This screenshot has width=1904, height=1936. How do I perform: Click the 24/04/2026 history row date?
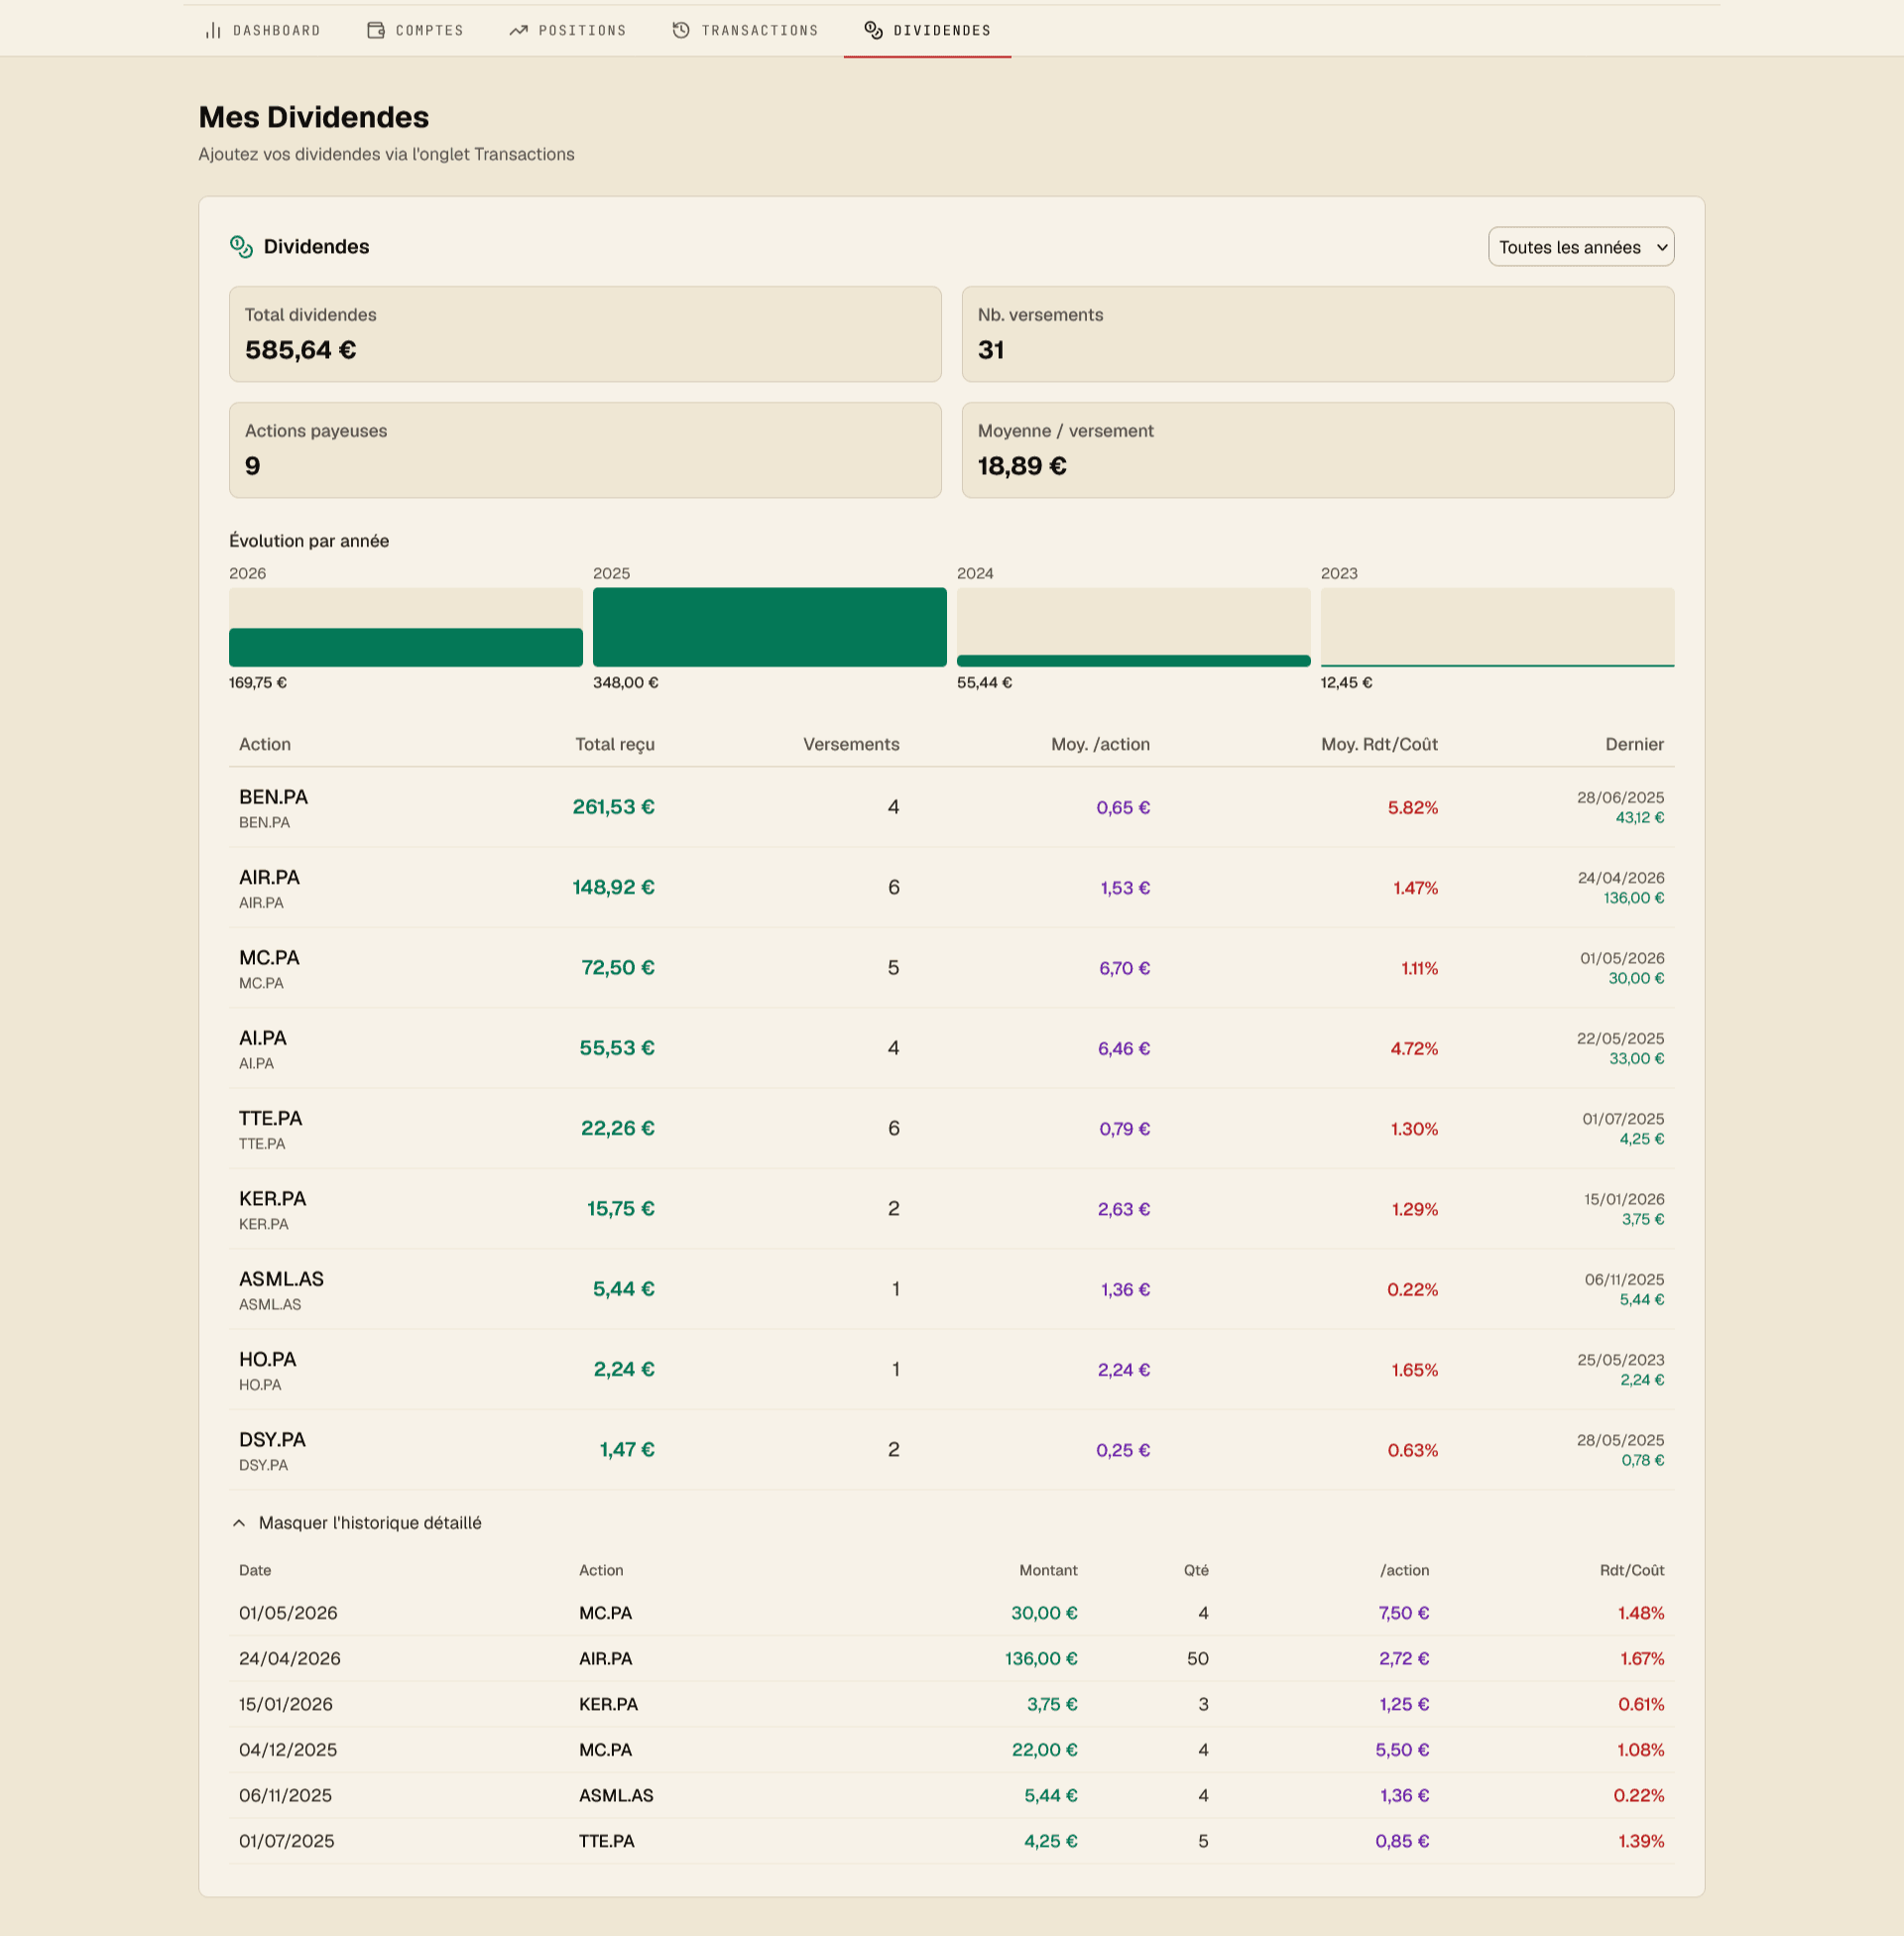(x=290, y=1659)
